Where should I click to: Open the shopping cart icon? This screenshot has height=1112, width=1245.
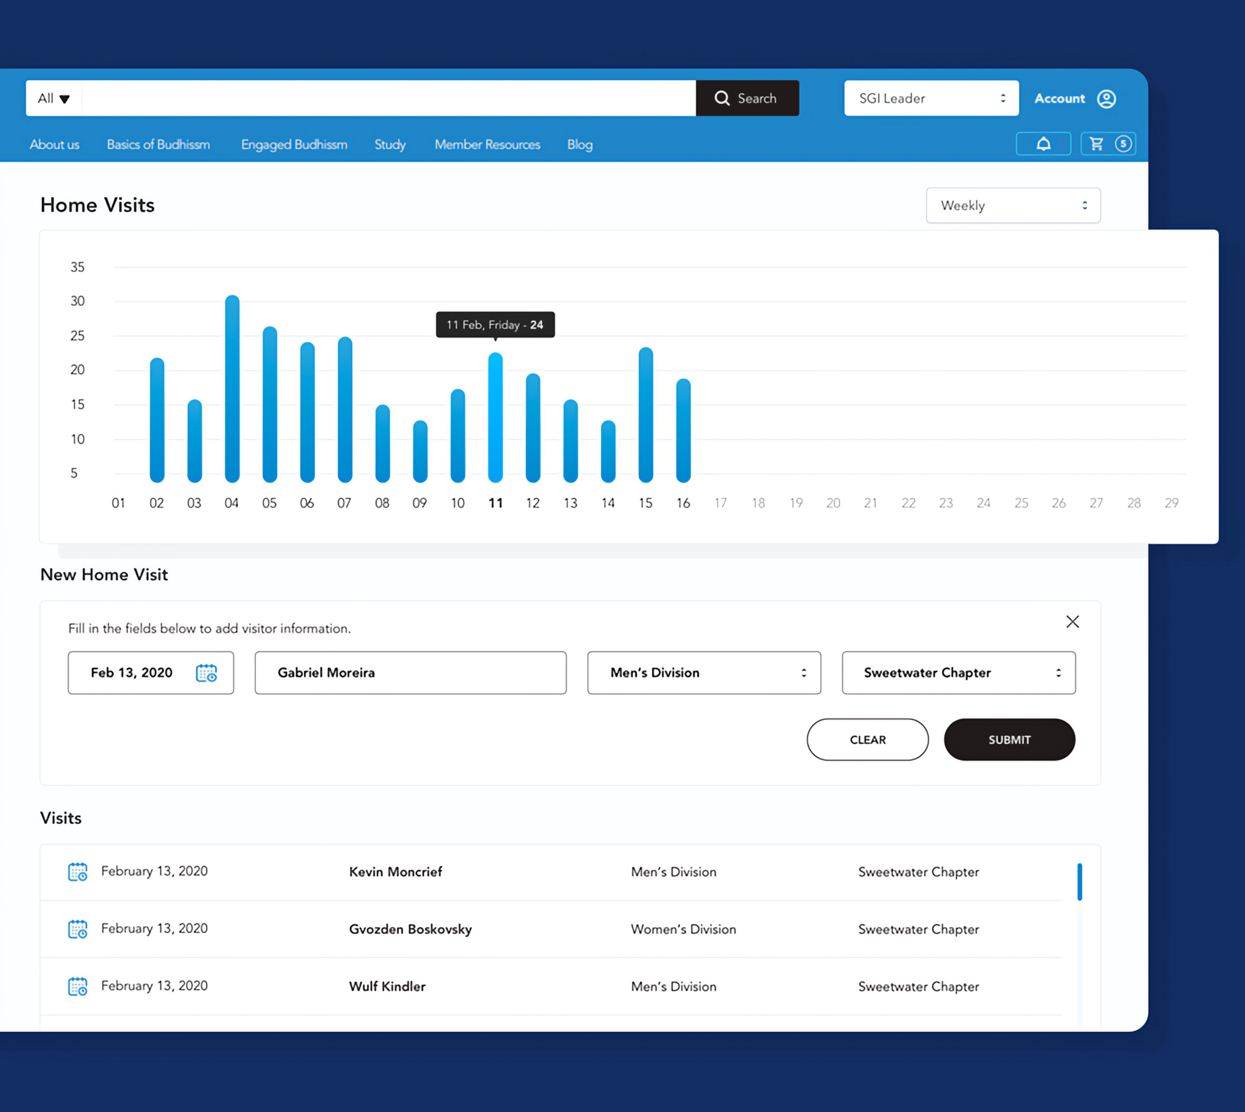(x=1097, y=144)
